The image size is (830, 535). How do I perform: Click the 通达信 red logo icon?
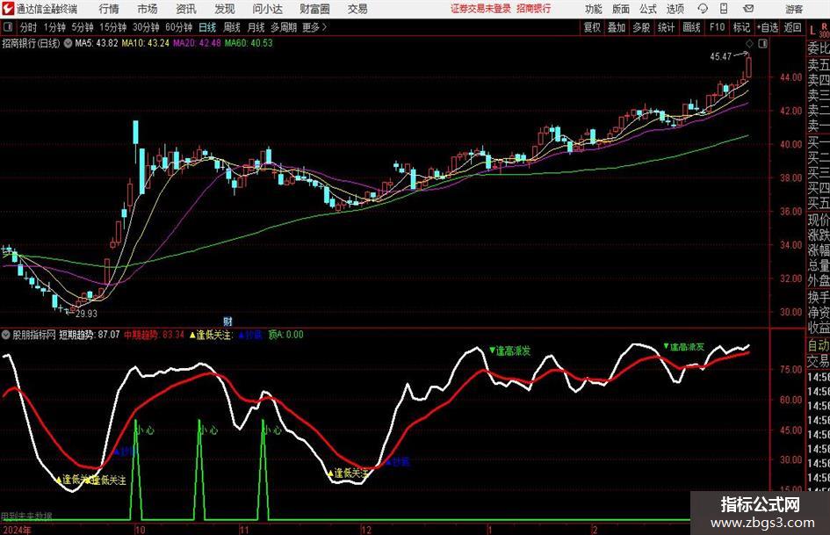(x=8, y=9)
